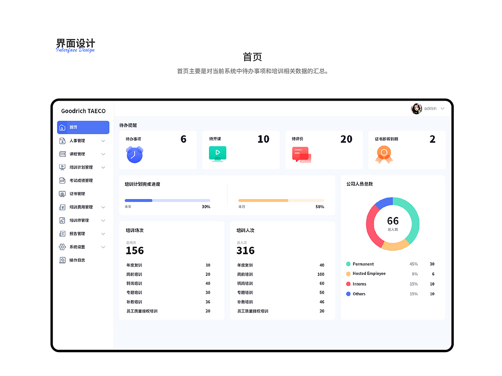Image resolution: width=502 pixels, height=376 pixels.
Task: Open the 待开课 card label
Action: coord(215,139)
